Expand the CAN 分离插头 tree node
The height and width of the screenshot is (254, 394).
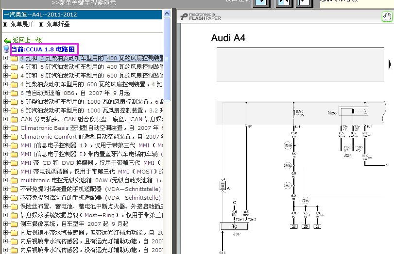point(5,119)
